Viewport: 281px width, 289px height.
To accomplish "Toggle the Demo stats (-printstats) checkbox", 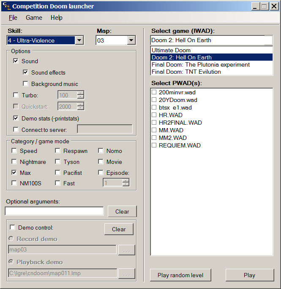I will click(x=16, y=118).
